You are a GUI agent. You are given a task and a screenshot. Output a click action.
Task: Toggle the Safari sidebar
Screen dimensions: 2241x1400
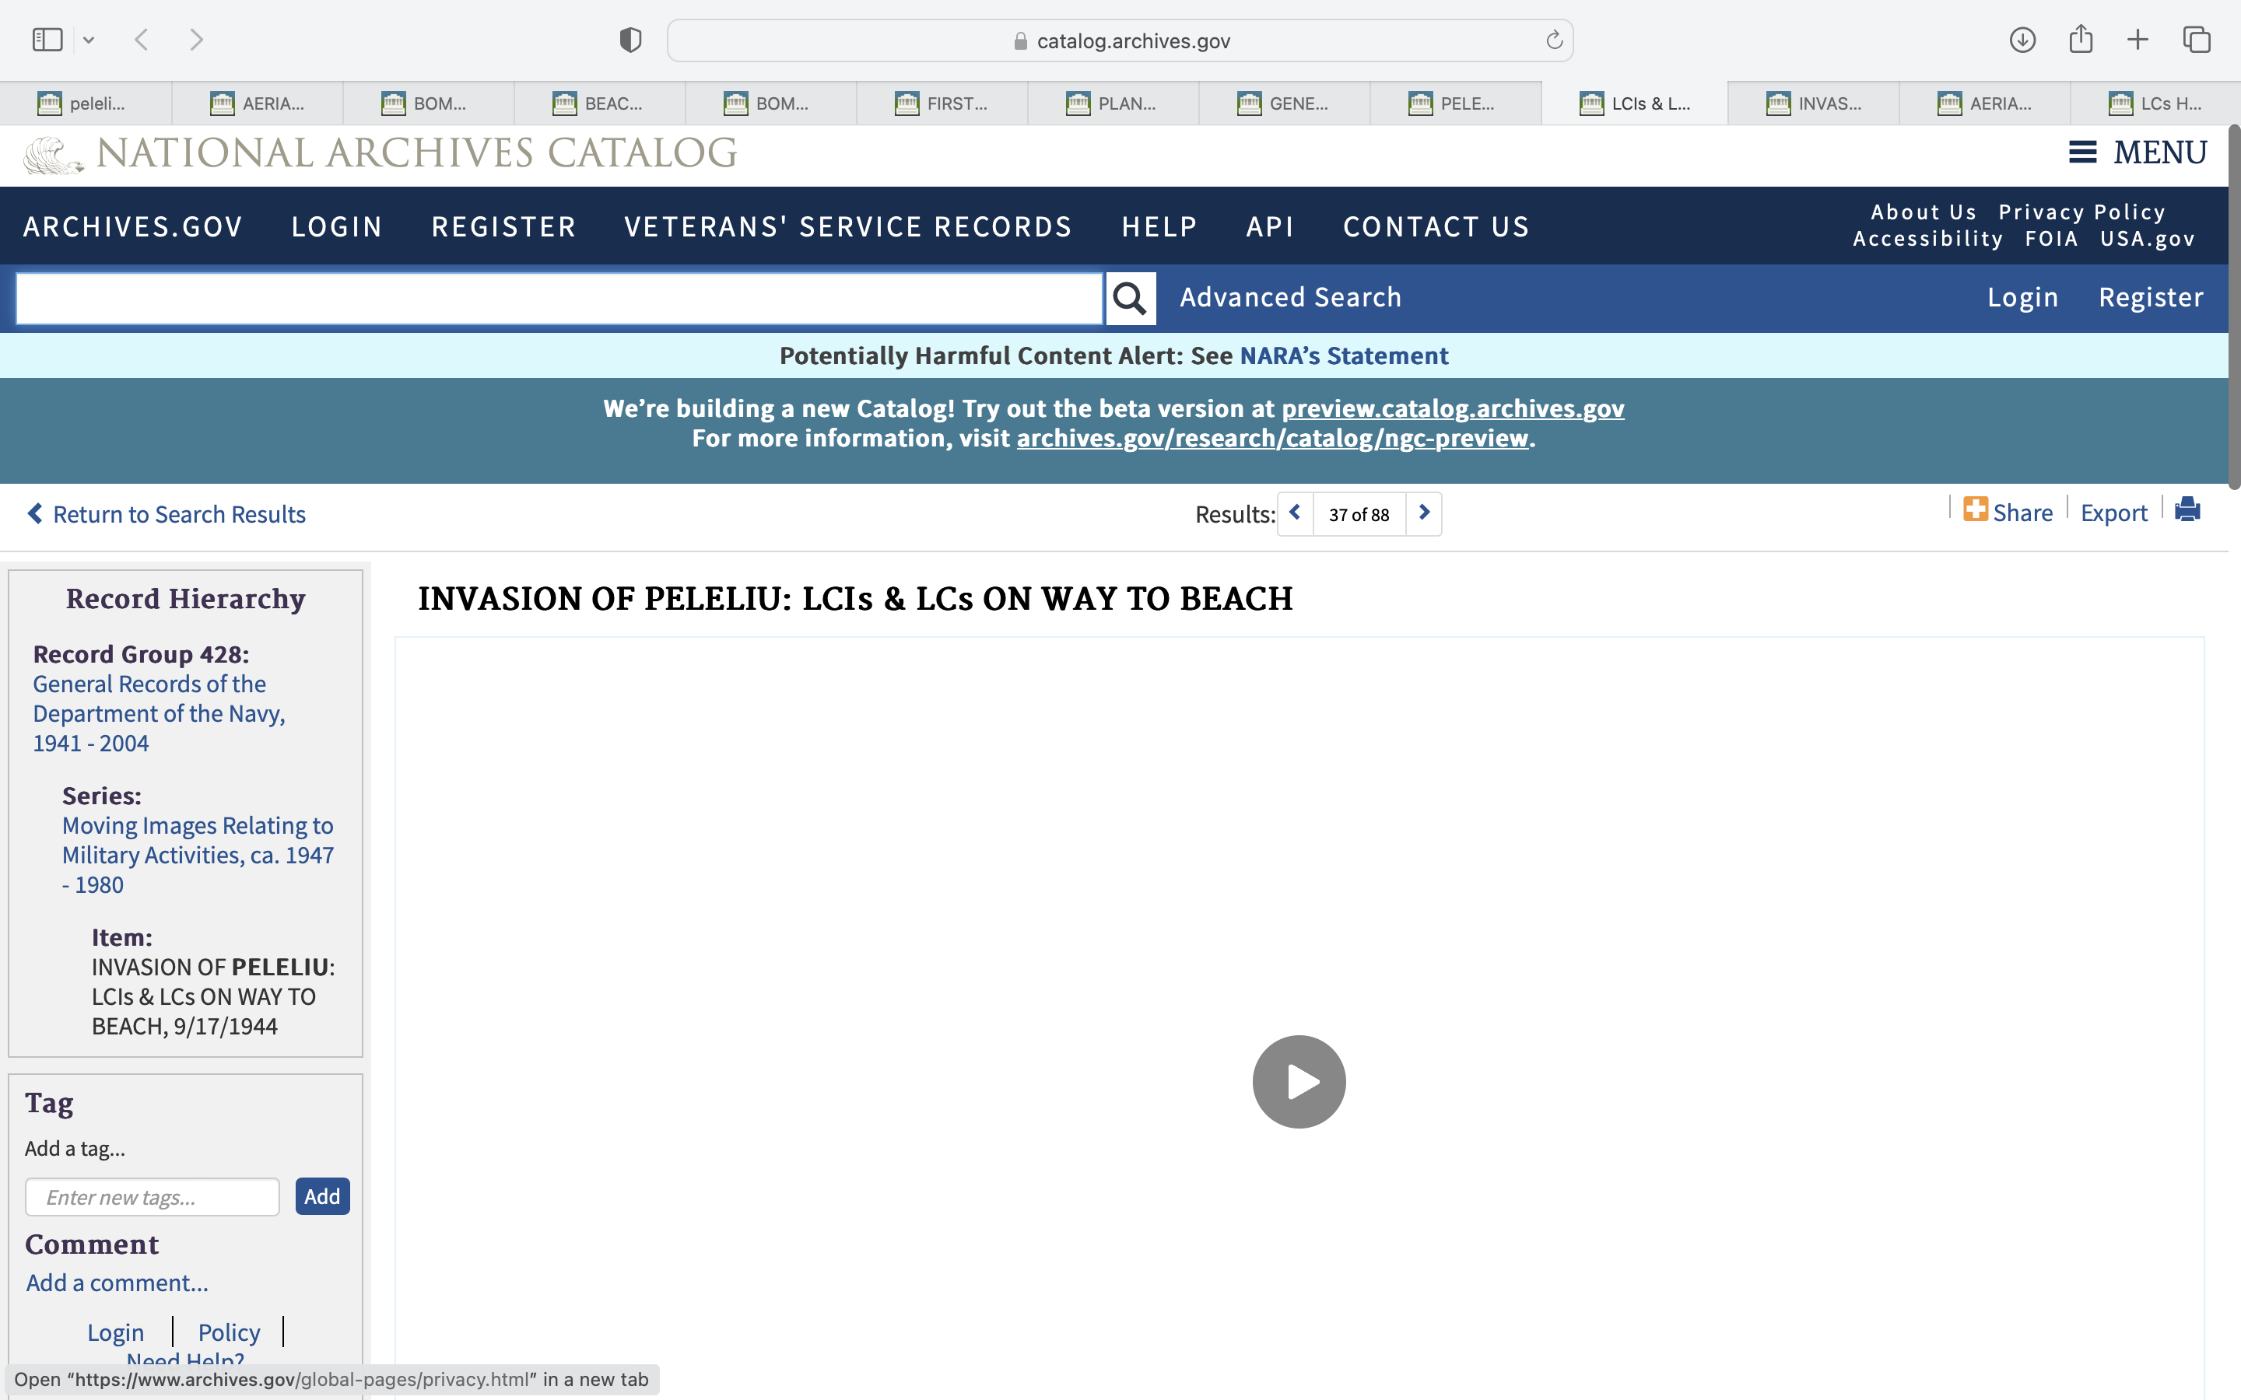point(47,40)
